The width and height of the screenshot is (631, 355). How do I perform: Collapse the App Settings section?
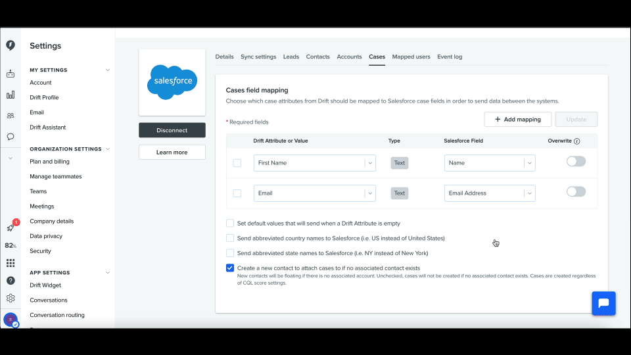(107, 272)
